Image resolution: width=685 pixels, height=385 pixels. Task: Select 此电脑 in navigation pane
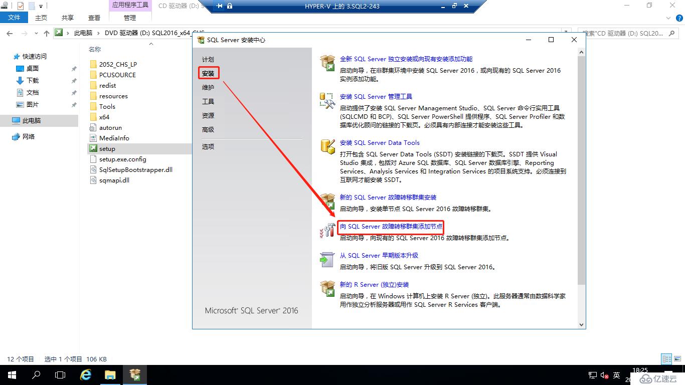click(x=32, y=121)
